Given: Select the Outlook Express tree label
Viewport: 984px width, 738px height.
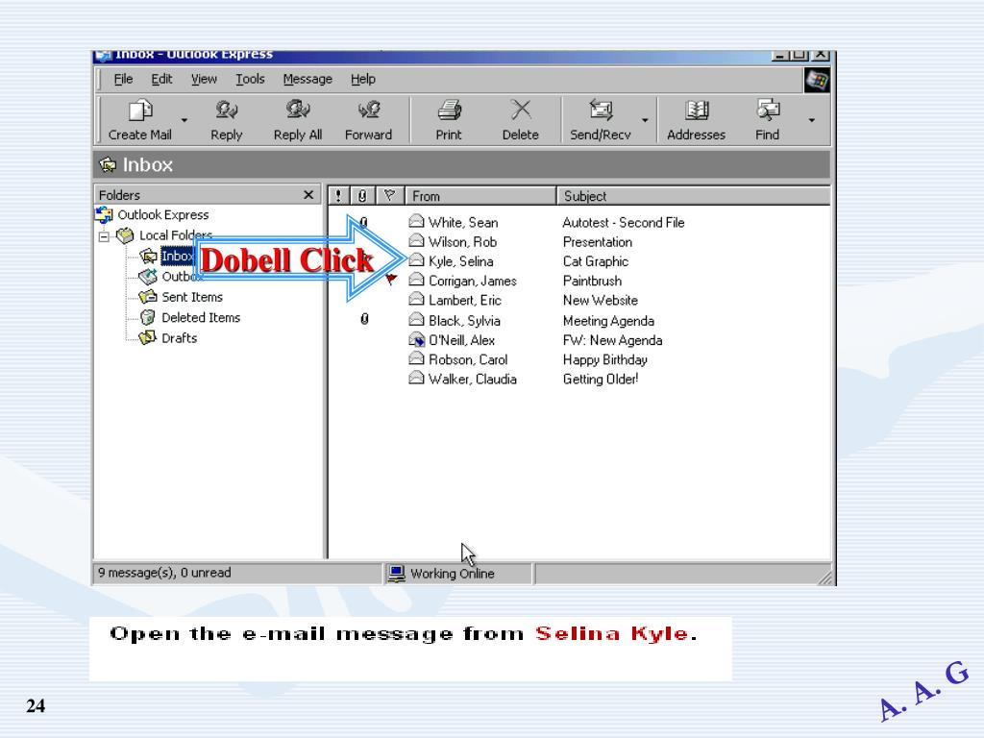Looking at the screenshot, I should click(163, 214).
